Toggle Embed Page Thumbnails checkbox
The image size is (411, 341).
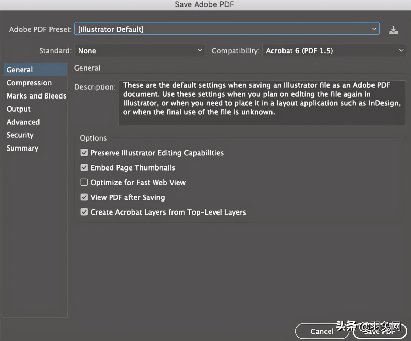(x=84, y=167)
